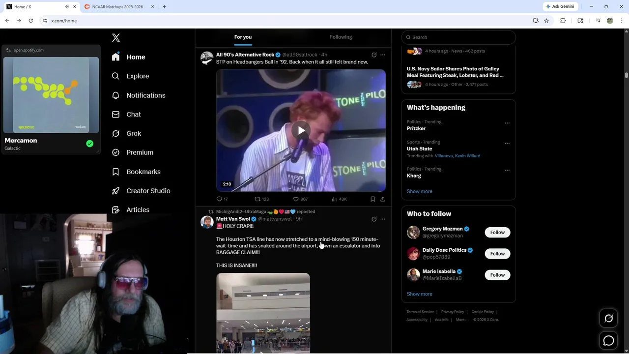Show more under What's happening

420,191
